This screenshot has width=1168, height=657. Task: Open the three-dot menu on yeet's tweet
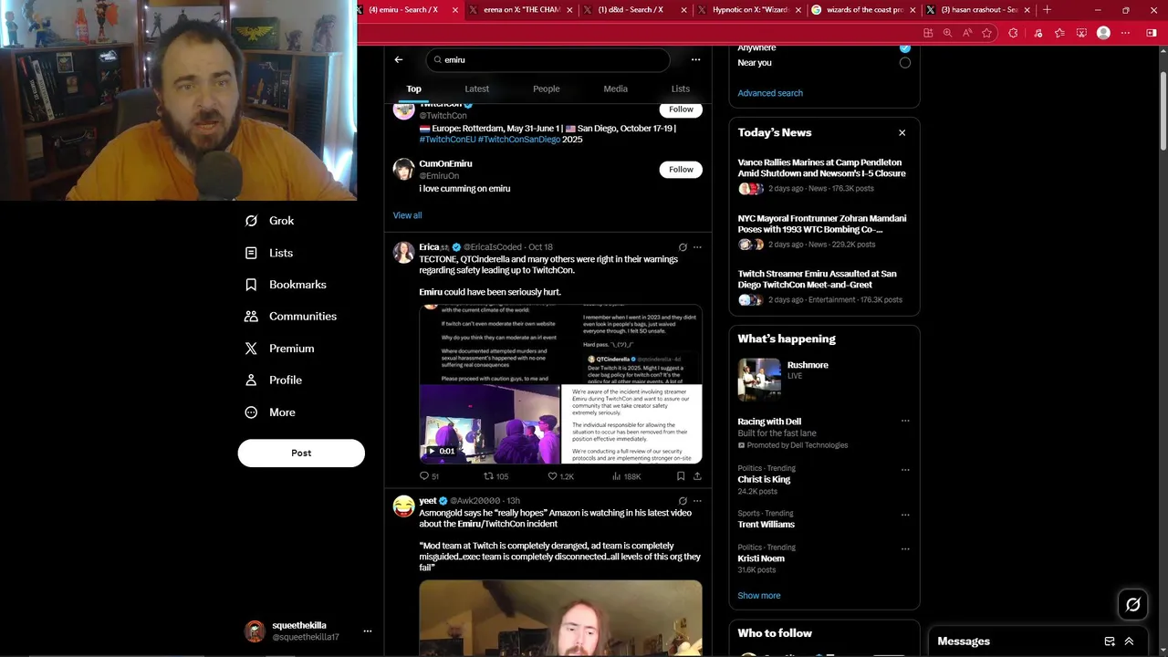tap(697, 501)
